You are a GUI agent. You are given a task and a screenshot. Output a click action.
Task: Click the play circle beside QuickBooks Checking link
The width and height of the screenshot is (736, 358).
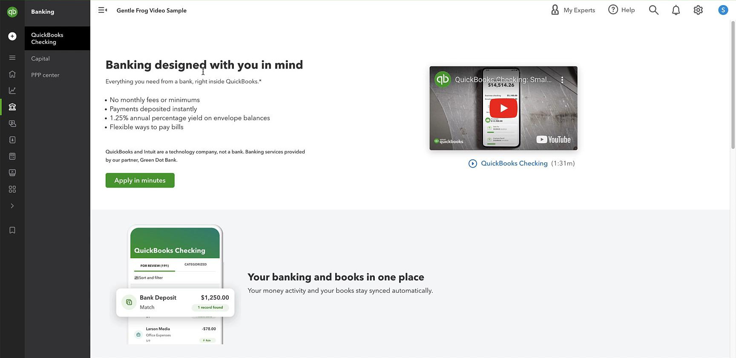point(473,164)
